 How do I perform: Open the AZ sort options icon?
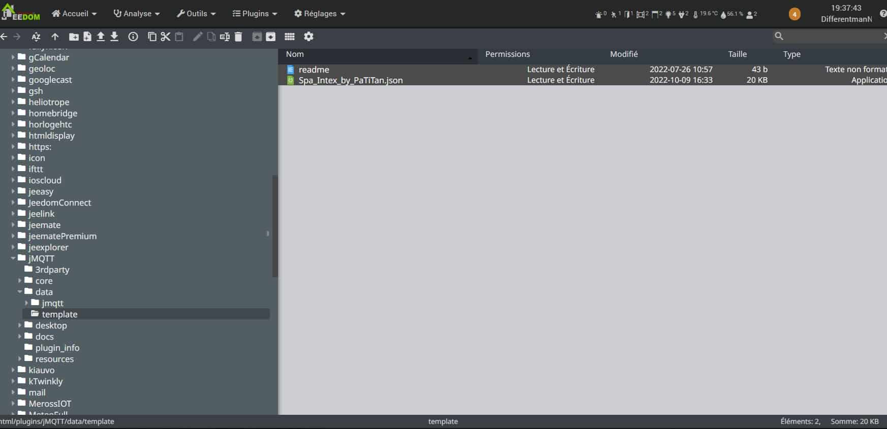point(36,37)
